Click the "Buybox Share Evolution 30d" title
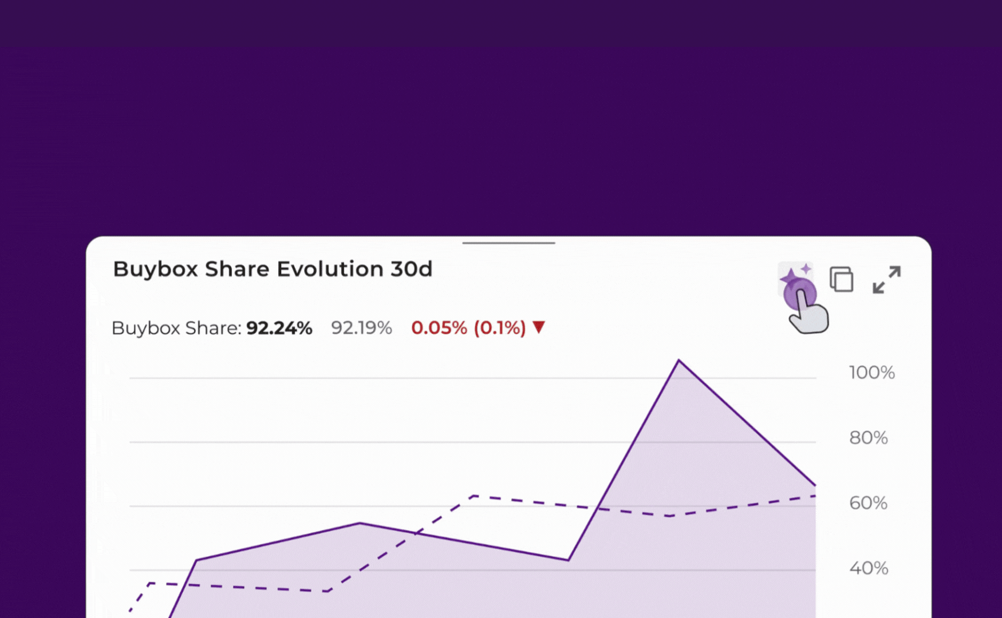1002x618 pixels. click(x=273, y=269)
